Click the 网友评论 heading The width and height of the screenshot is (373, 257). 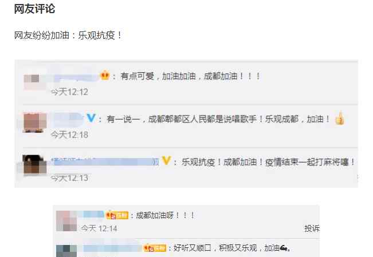(34, 9)
